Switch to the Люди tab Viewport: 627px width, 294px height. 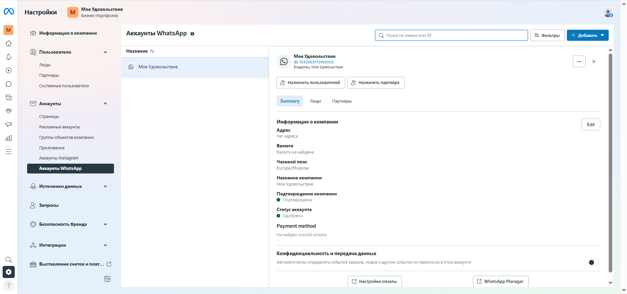point(315,101)
